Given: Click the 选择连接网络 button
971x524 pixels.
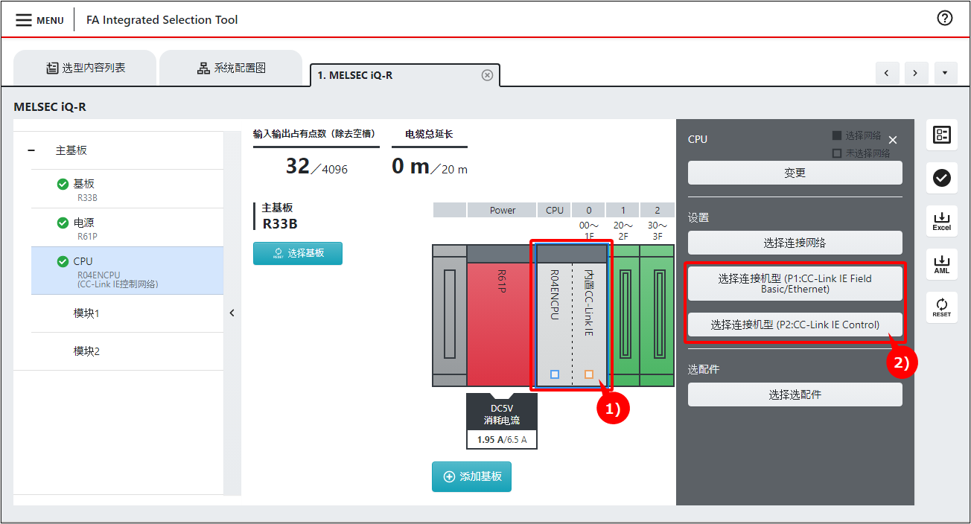Looking at the screenshot, I should pyautogui.click(x=795, y=243).
